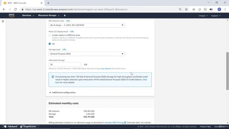Viewport: 229px width, 129px height.
Task: Click the browser forward arrow
Action: click(x=10, y=9)
